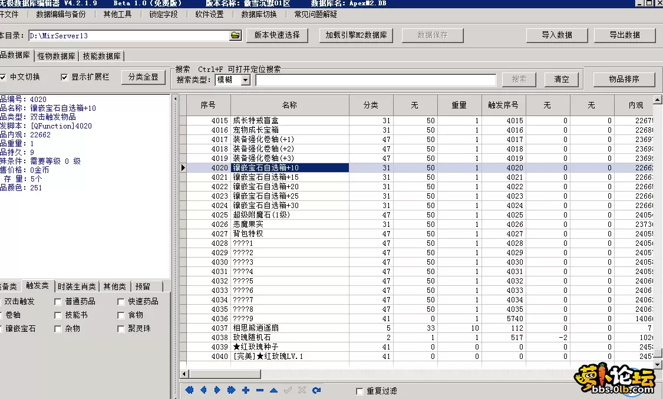
Task: Insert a new record with the plus icon
Action: (246, 390)
